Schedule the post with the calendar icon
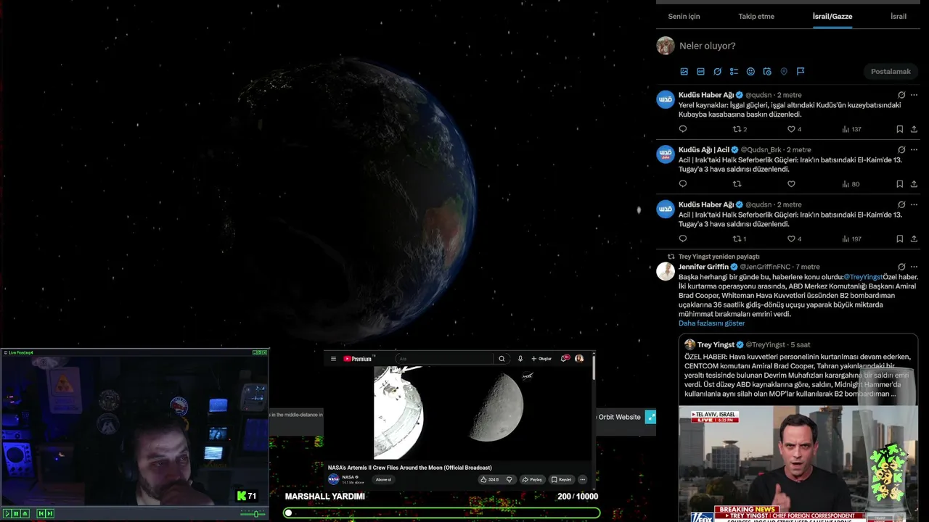Viewport: 929px width, 522px height. click(x=767, y=72)
